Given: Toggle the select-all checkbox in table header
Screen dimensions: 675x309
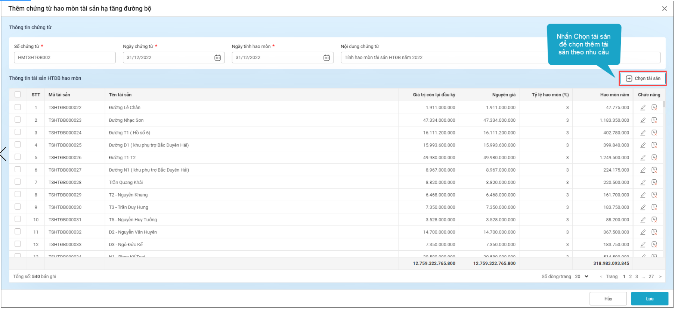Looking at the screenshot, I should coord(18,95).
